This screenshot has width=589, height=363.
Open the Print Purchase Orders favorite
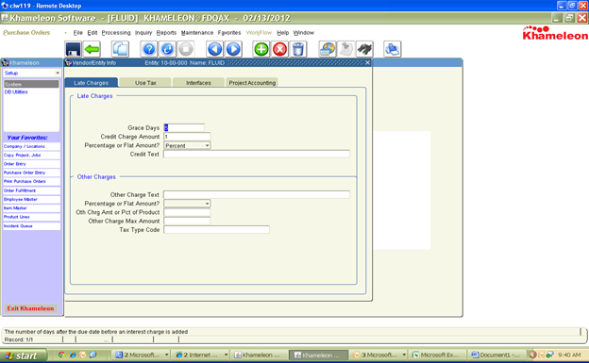tap(31, 181)
